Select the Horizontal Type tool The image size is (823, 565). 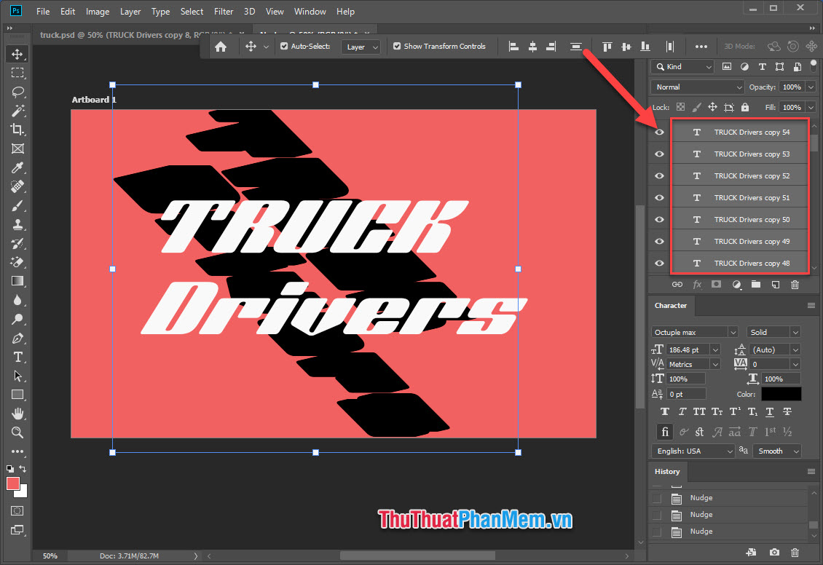pos(18,357)
